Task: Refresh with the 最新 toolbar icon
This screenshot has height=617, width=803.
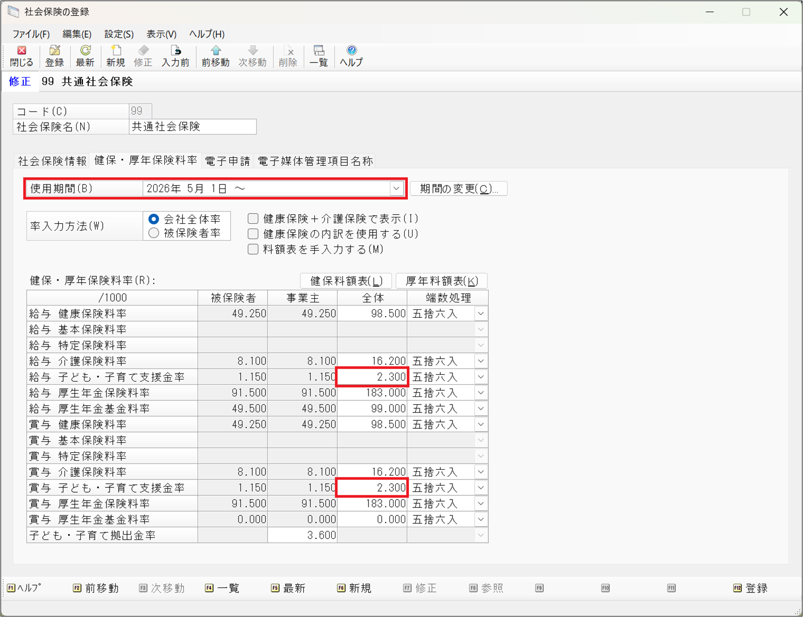Action: 85,56
